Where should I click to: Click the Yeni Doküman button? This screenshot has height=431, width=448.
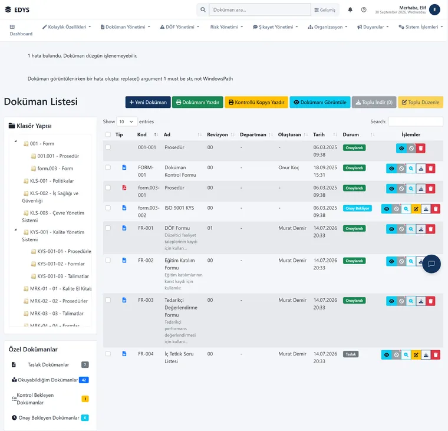148,102
